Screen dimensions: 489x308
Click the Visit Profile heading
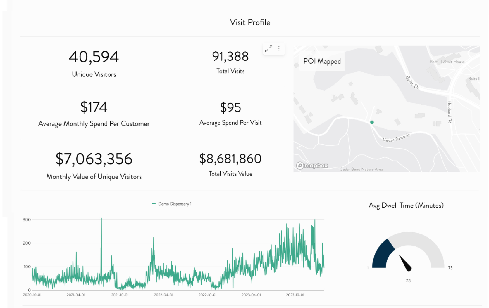click(250, 22)
